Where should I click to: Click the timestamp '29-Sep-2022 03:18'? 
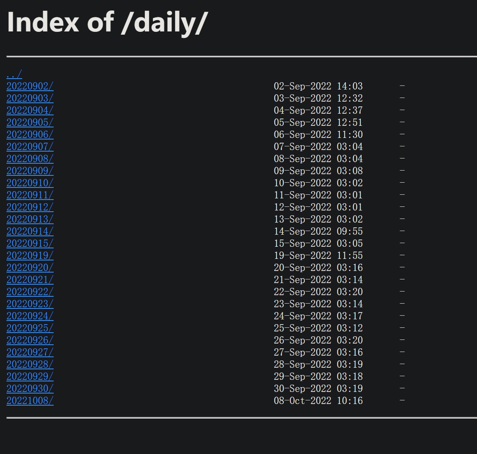tap(318, 377)
